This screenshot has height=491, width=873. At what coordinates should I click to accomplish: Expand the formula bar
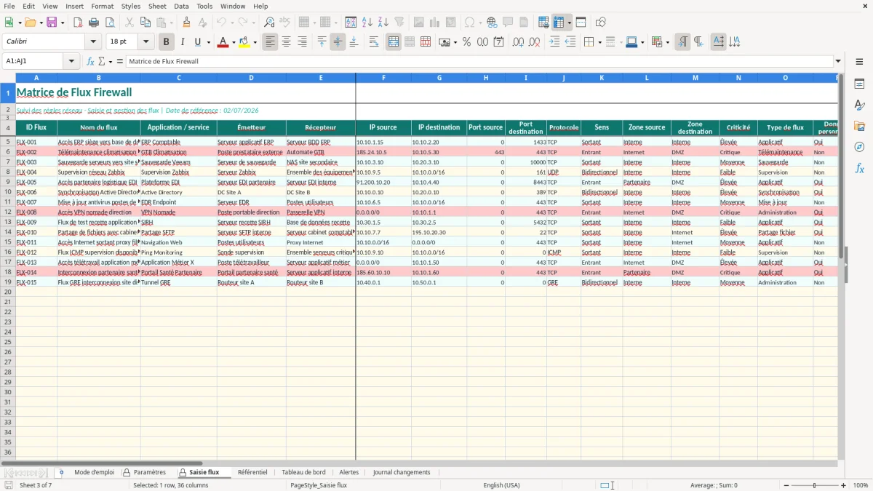pyautogui.click(x=838, y=61)
